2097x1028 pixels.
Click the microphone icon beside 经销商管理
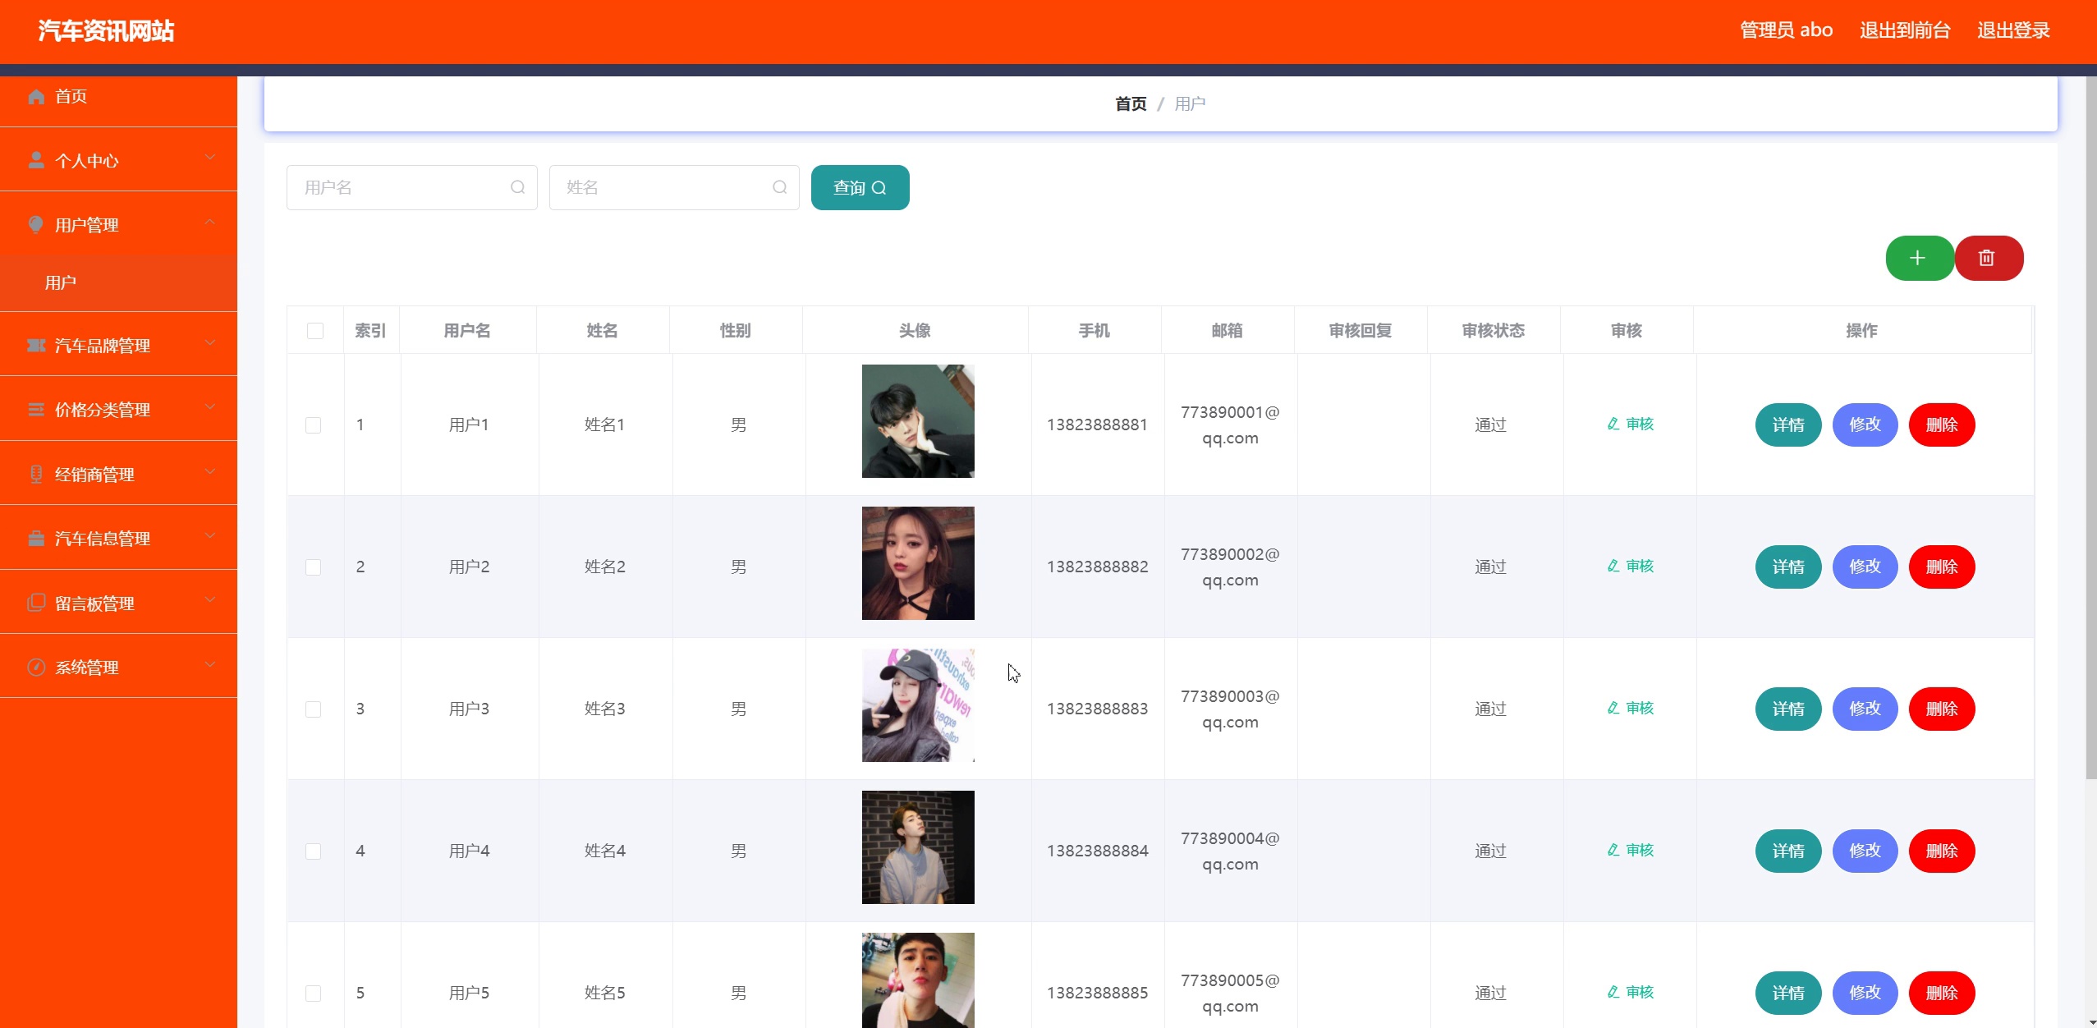coord(36,475)
